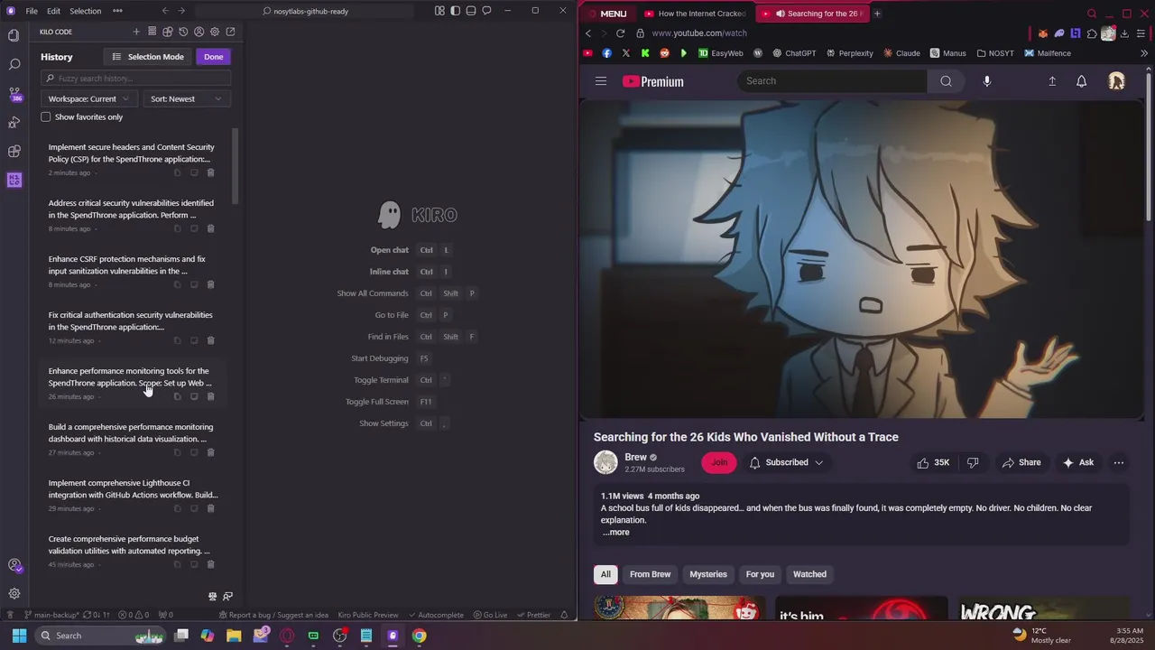
Task: Expand the Subscribed options chevron
Action: pos(818,462)
